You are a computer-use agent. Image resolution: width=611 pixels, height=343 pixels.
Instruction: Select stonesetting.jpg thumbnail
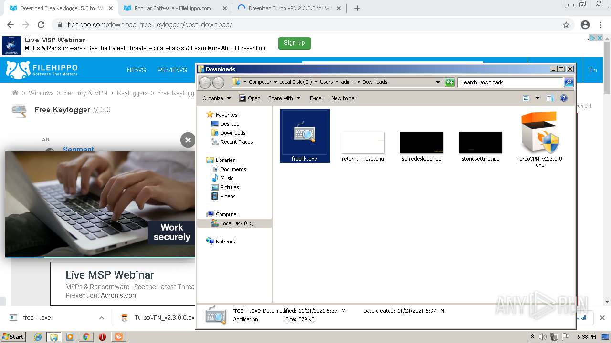tap(480, 142)
